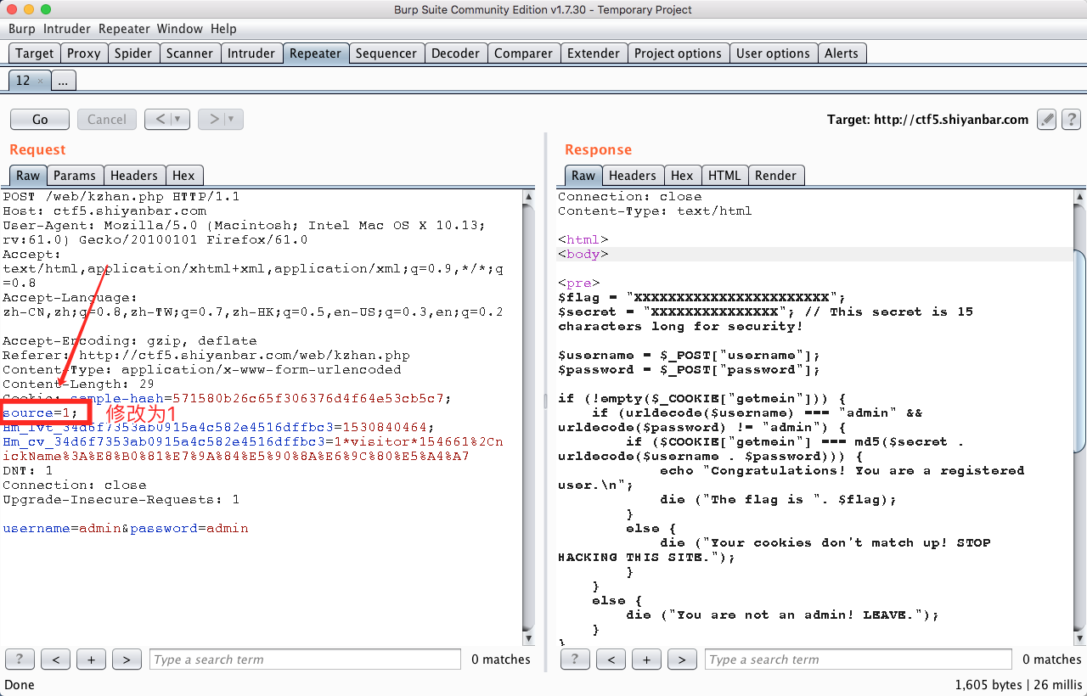Screen dimensions: 1087x696
Task: Click the ... tab to manage Repeater tabs
Action: 63,80
